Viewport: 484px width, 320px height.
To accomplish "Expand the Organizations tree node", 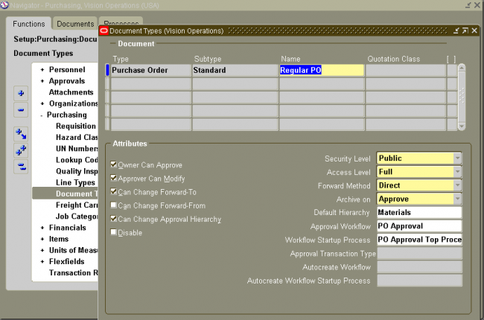I will 42,103.
